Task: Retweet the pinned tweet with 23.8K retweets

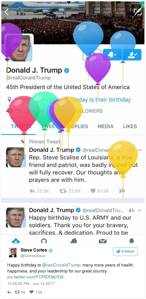Action: click(x=63, y=191)
